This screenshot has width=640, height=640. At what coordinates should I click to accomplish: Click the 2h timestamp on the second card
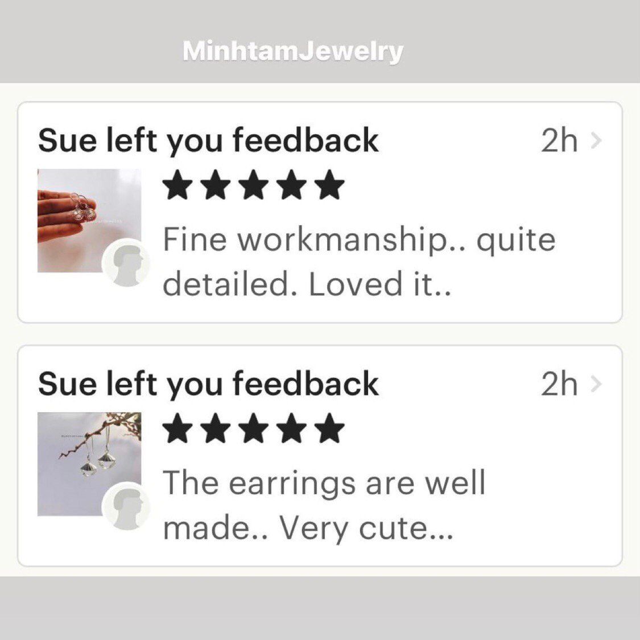tap(559, 385)
